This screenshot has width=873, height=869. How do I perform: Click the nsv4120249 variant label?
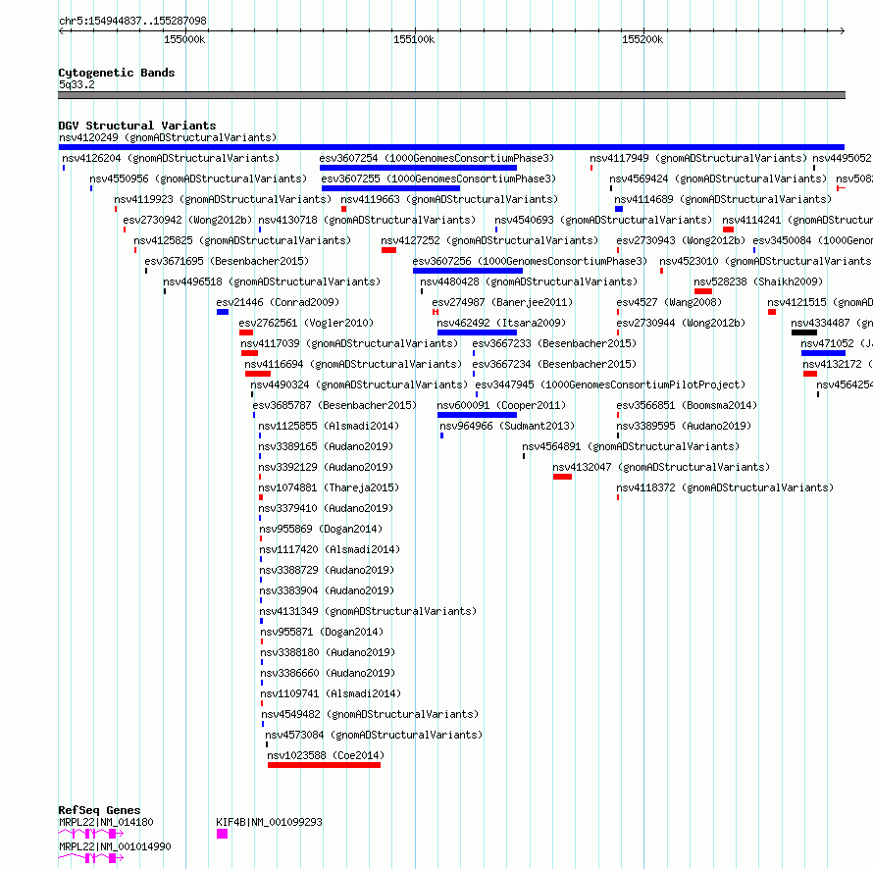point(168,137)
